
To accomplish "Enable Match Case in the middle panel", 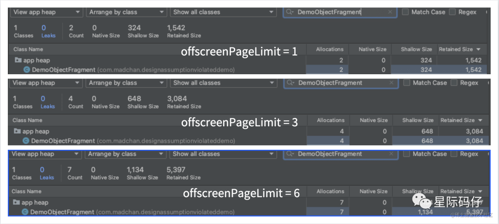I will [x=407, y=83].
